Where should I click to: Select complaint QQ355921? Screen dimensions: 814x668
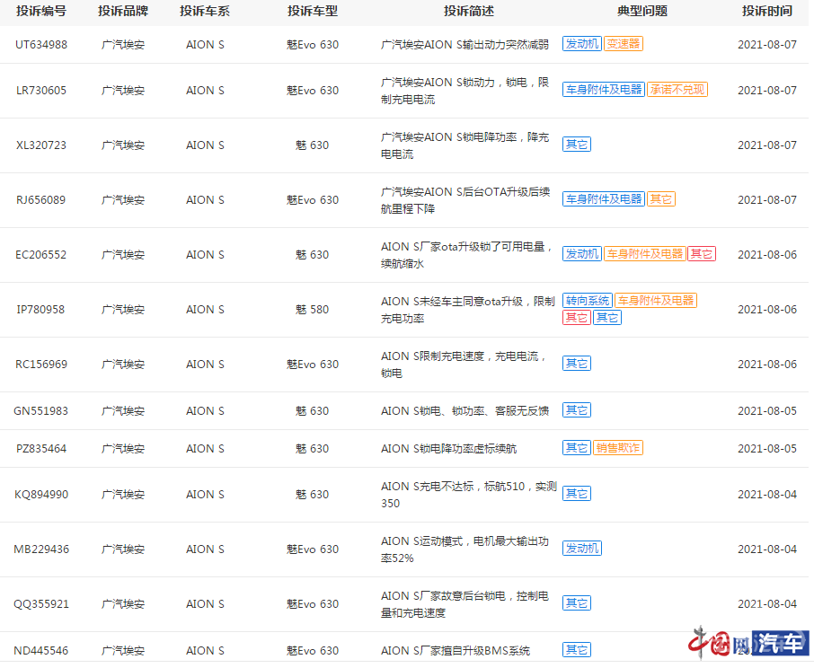[41, 604]
